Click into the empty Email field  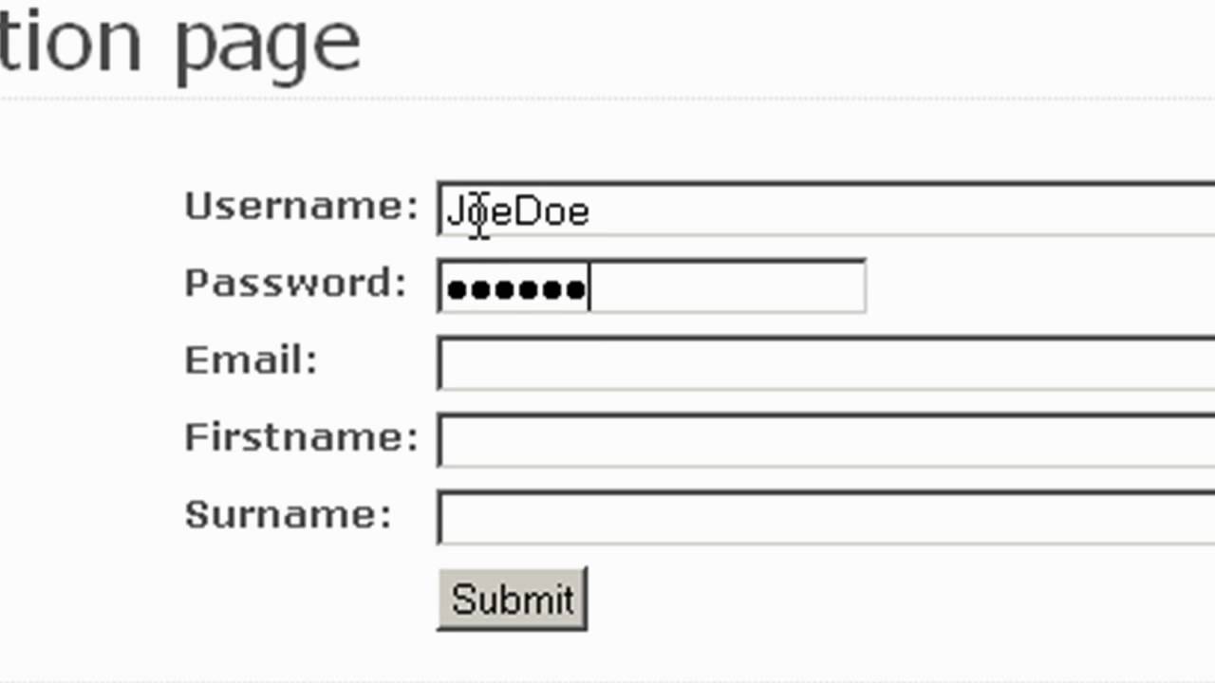pos(826,363)
